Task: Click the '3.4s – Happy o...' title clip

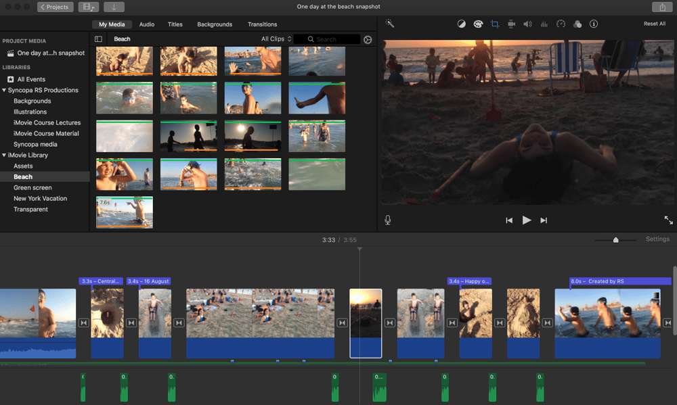Action: (469, 281)
